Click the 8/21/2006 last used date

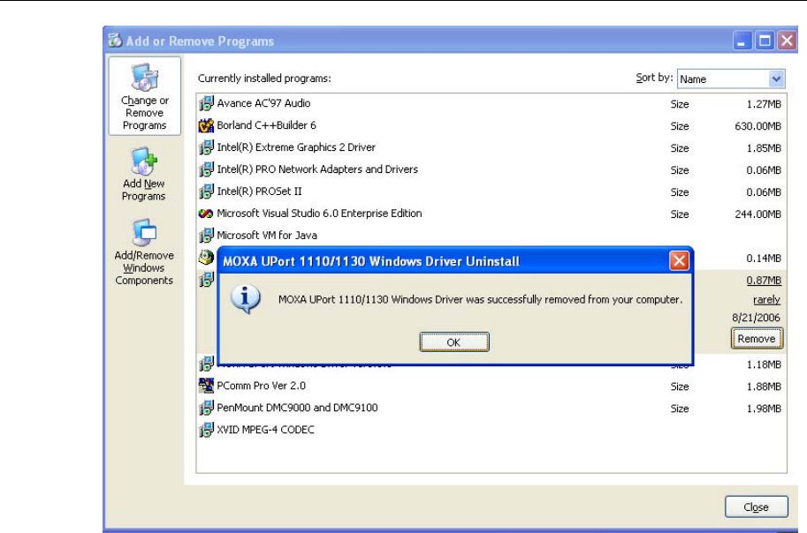pyautogui.click(x=756, y=317)
